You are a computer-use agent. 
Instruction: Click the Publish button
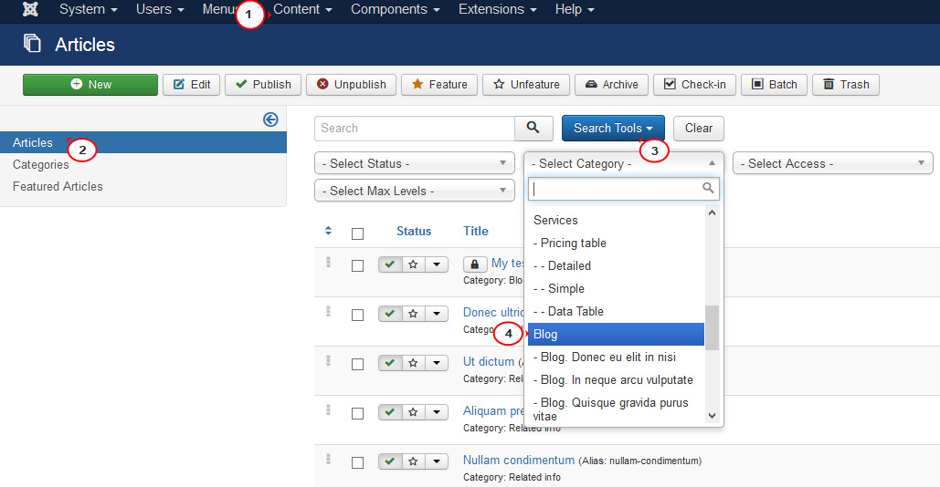[x=263, y=84]
